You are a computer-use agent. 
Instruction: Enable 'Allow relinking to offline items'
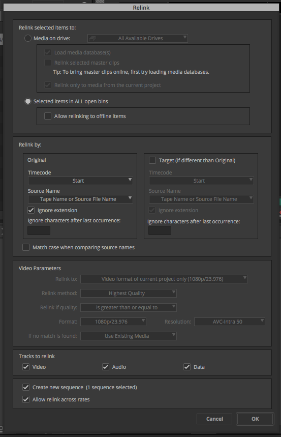(x=48, y=116)
